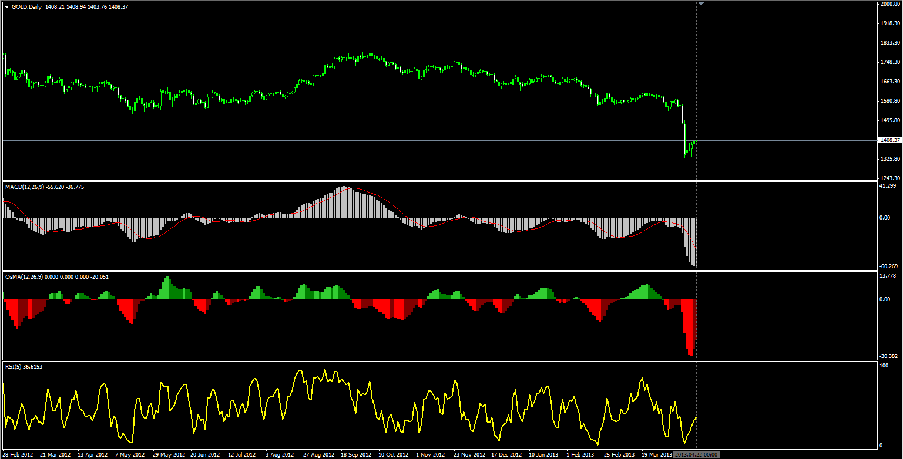
Task: Click the 28 Feb 2012 date label
Action: tap(17, 454)
